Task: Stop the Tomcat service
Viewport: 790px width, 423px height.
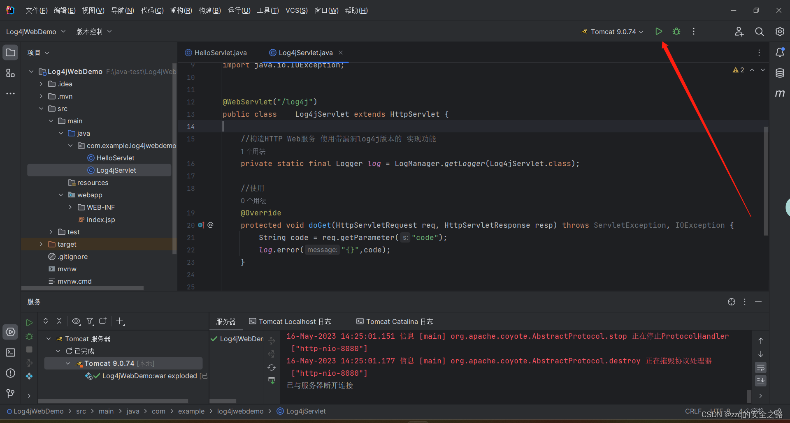Action: 29,349
